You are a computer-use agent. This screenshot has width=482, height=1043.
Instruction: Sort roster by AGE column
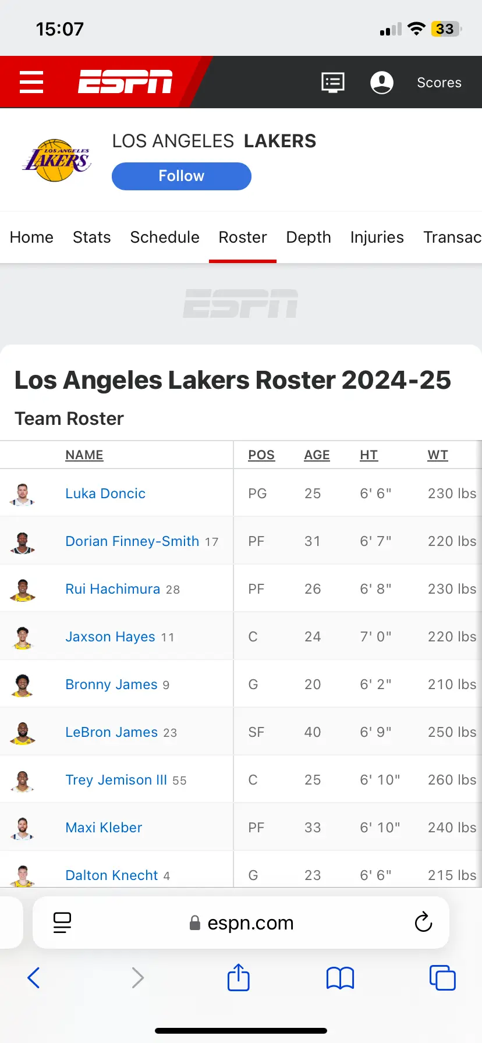coord(317,455)
